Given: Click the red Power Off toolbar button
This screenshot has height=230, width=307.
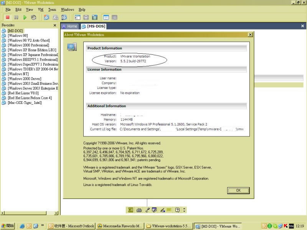Looking at the screenshot, I should pos(8,17).
